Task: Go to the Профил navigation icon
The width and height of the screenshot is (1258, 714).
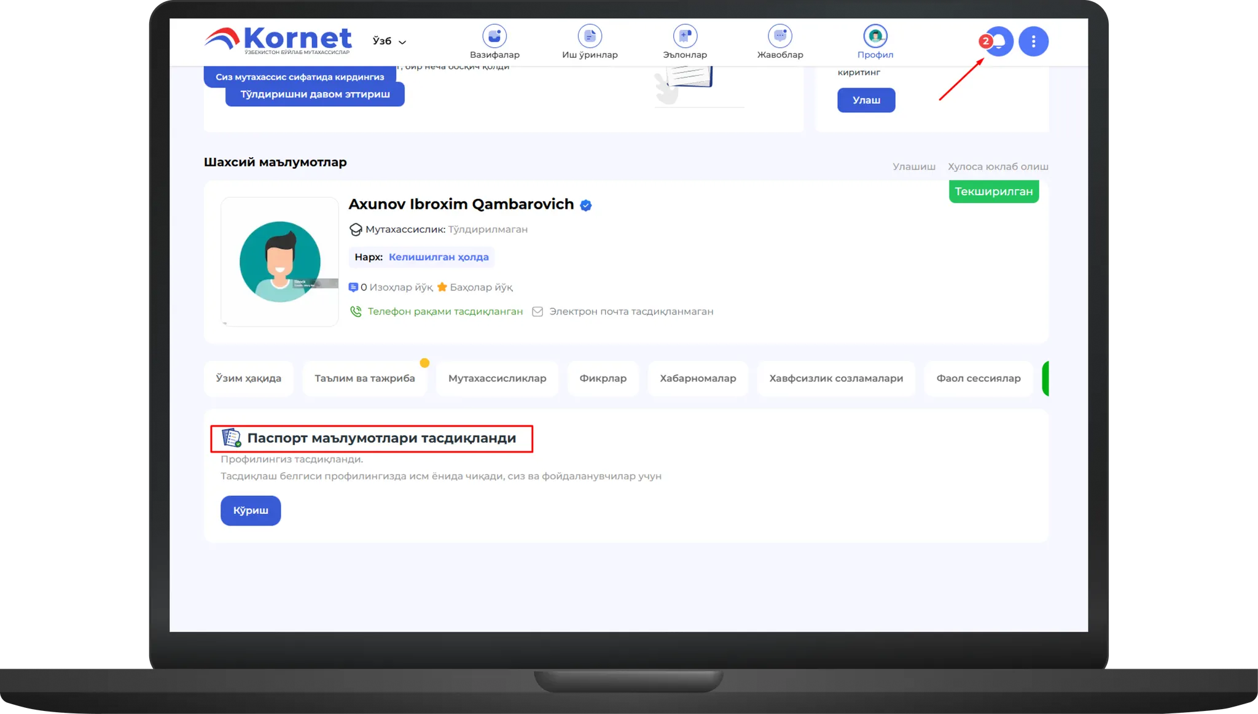Action: coord(875,37)
